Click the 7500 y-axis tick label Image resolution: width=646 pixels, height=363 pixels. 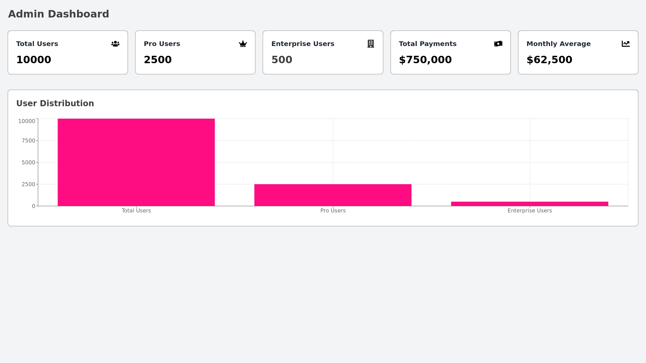click(x=28, y=141)
